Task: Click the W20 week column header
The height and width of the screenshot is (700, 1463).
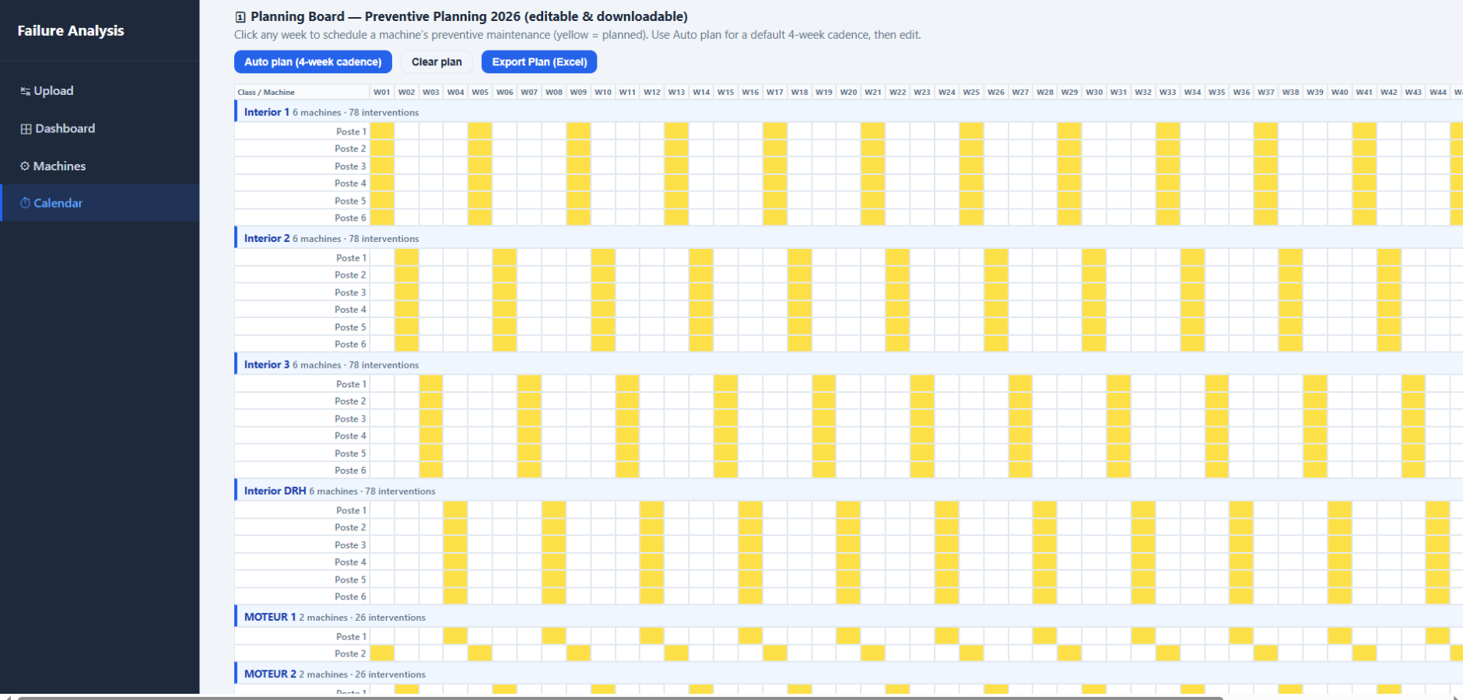Action: pos(848,92)
